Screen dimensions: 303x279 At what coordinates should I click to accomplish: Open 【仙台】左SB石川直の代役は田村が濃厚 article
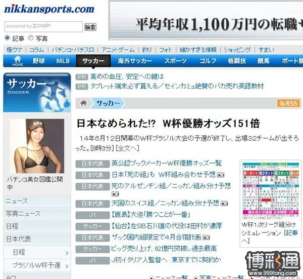[x=166, y=226]
